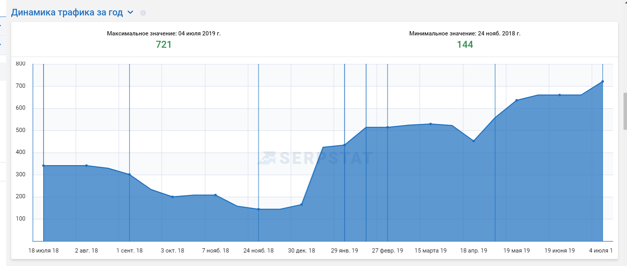Click the page's vertical scrollbar thumb
The height and width of the screenshot is (266, 627).
click(625, 111)
